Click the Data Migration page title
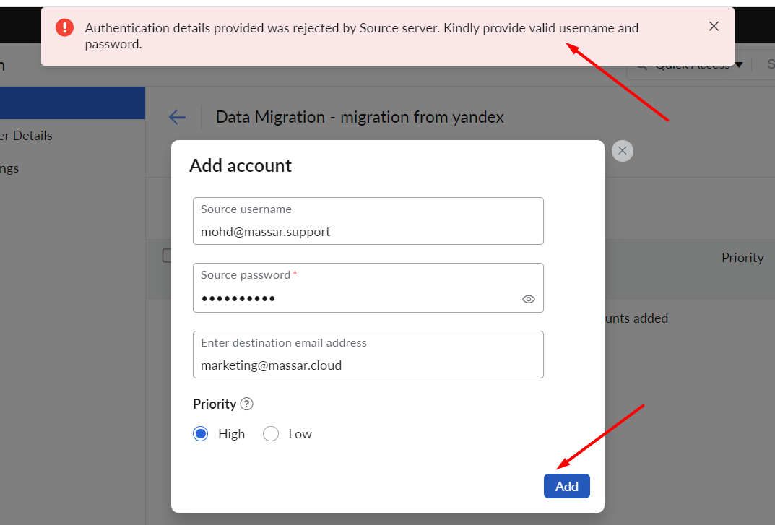The height and width of the screenshot is (525, 775). pos(360,117)
